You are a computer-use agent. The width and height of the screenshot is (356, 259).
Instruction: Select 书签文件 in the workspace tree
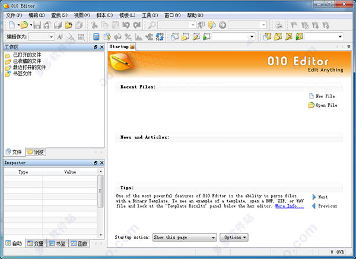18,74
